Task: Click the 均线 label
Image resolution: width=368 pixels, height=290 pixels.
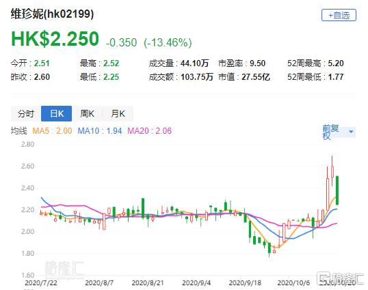Action: tap(18, 131)
